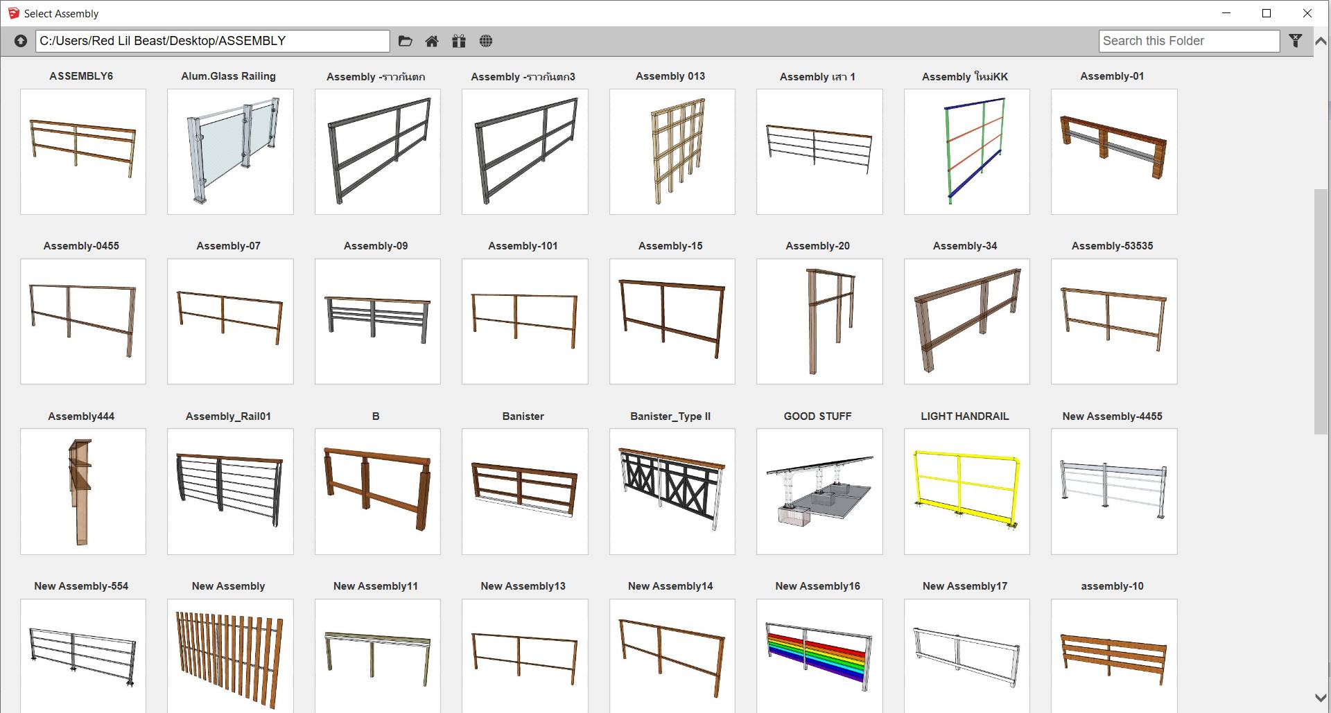This screenshot has width=1331, height=713.
Task: Select the Assembly-0455 thumbnail
Action: pos(83,322)
